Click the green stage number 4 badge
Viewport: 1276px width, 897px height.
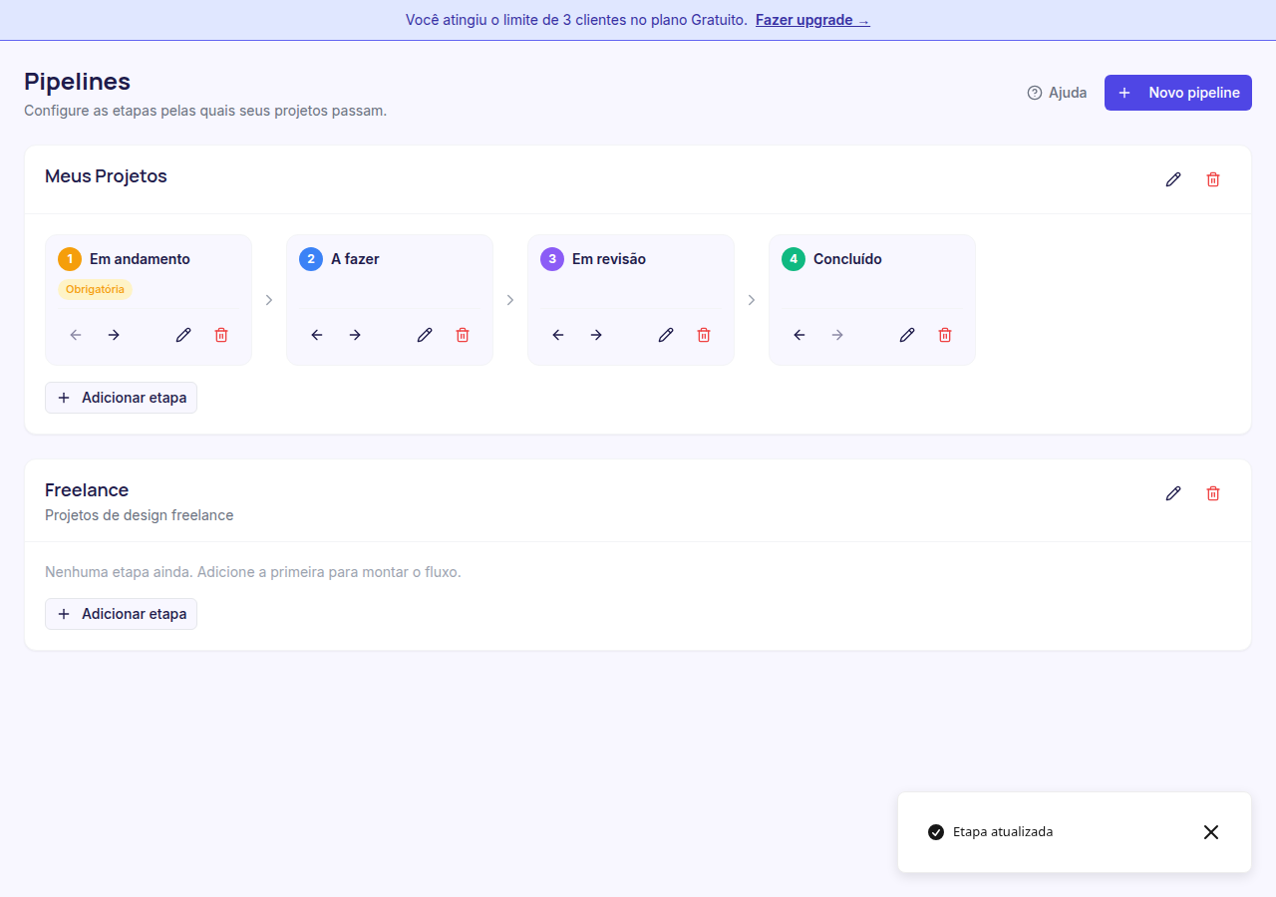[794, 259]
